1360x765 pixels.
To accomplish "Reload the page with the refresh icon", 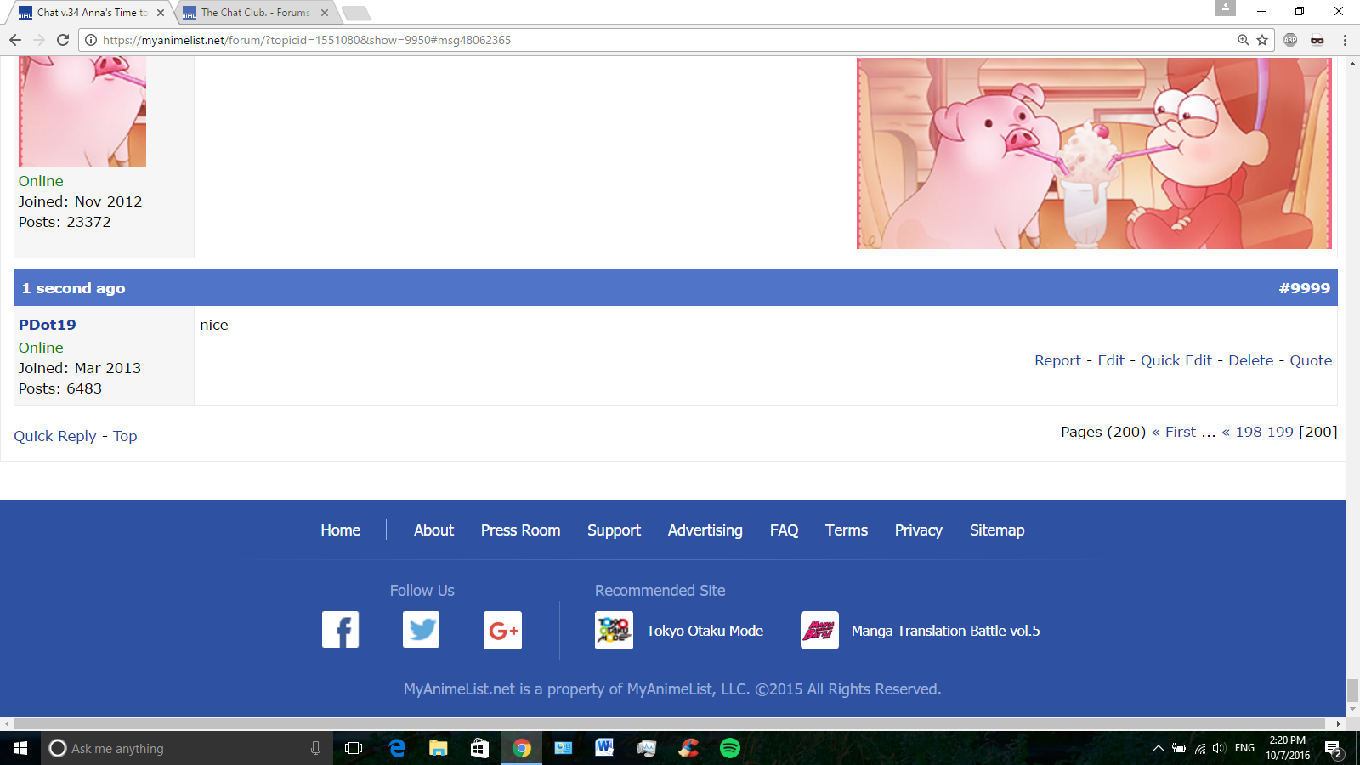I will [63, 40].
